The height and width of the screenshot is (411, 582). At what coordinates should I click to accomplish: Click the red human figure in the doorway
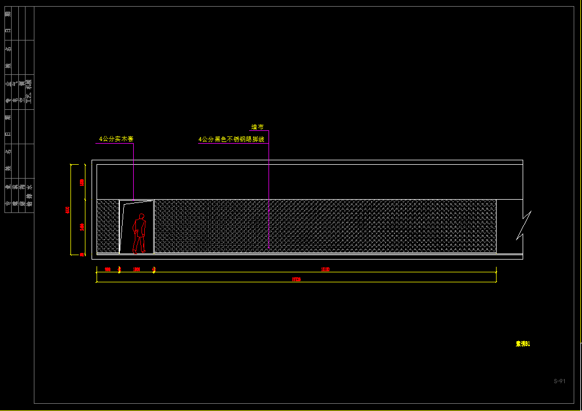(x=139, y=234)
